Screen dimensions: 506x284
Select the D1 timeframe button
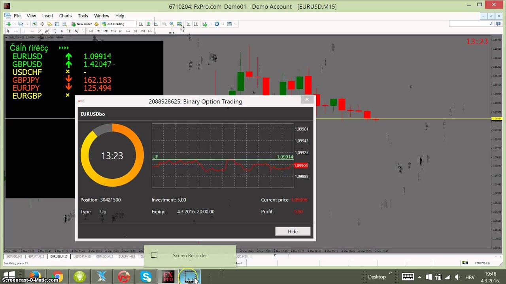pyautogui.click(x=136, y=31)
